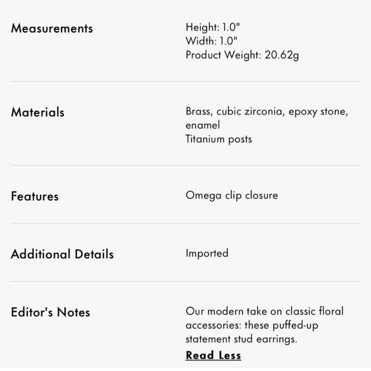Viewport: 371px width, 371px height.
Task: Click divider line below Measurements section
Action: point(185,81)
